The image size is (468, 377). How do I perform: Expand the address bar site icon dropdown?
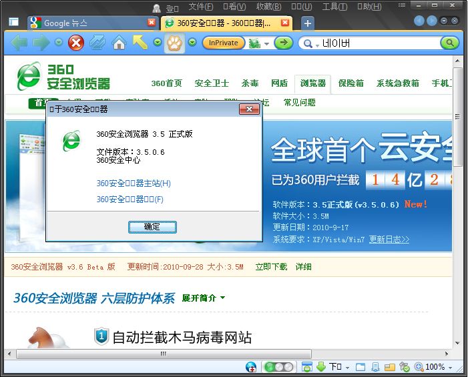267,44
